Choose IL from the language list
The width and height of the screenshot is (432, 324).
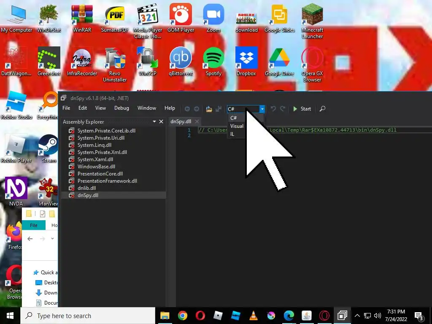point(232,134)
